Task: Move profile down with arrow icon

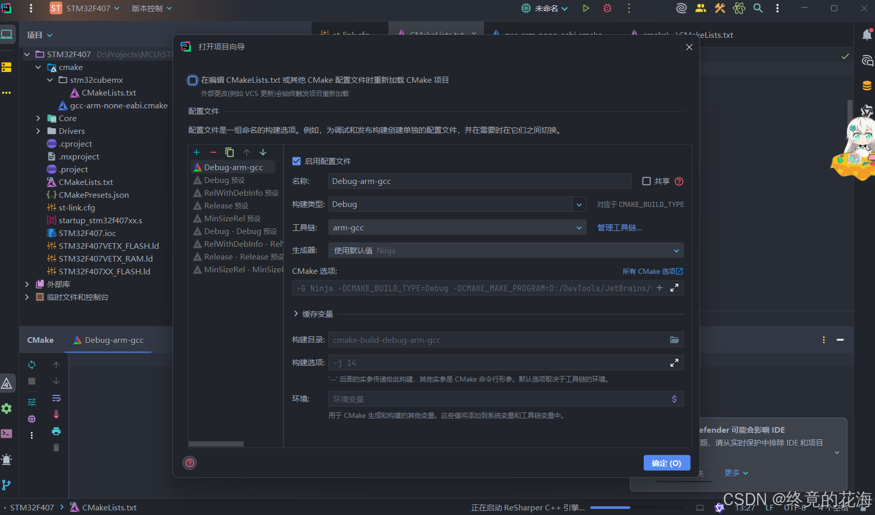Action: pos(263,152)
